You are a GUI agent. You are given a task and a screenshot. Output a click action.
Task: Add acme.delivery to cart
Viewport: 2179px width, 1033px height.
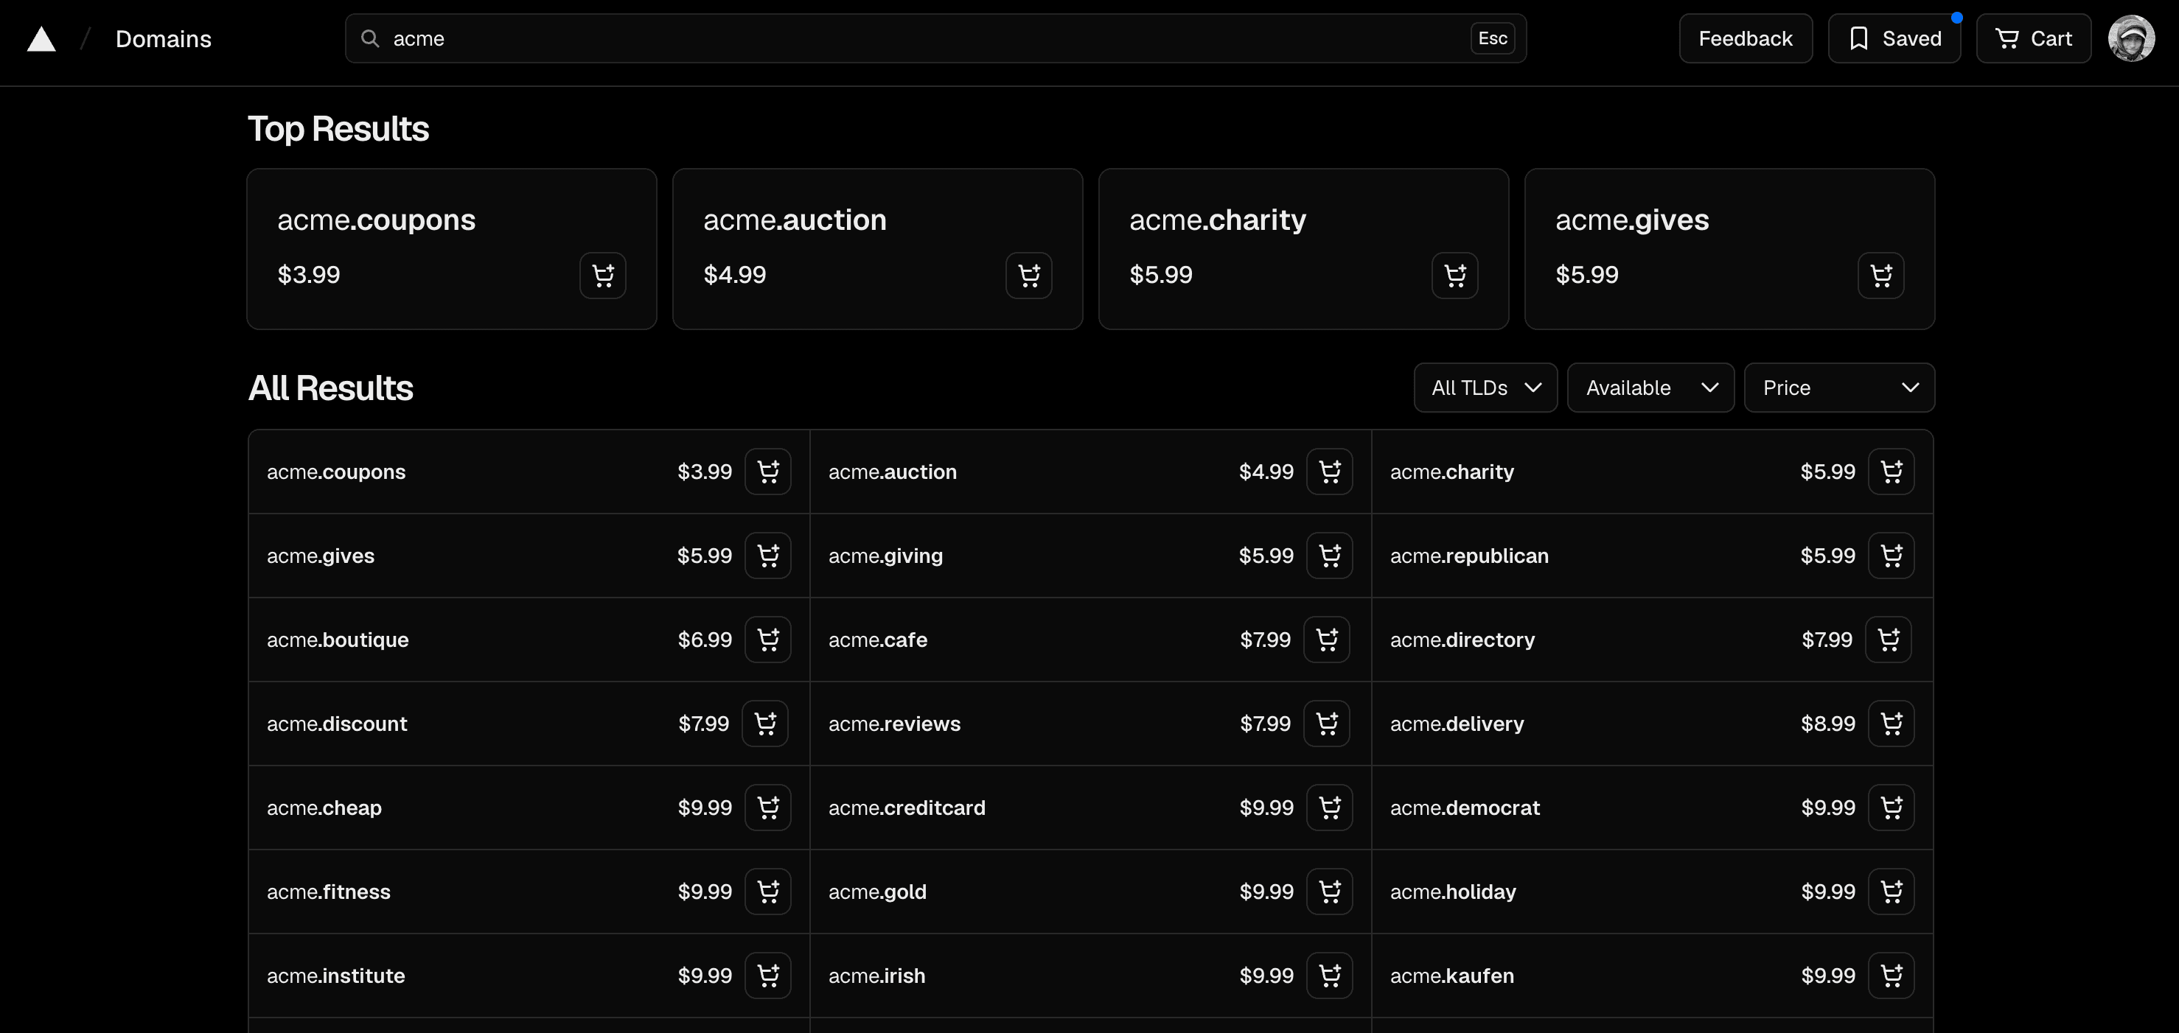click(1892, 723)
